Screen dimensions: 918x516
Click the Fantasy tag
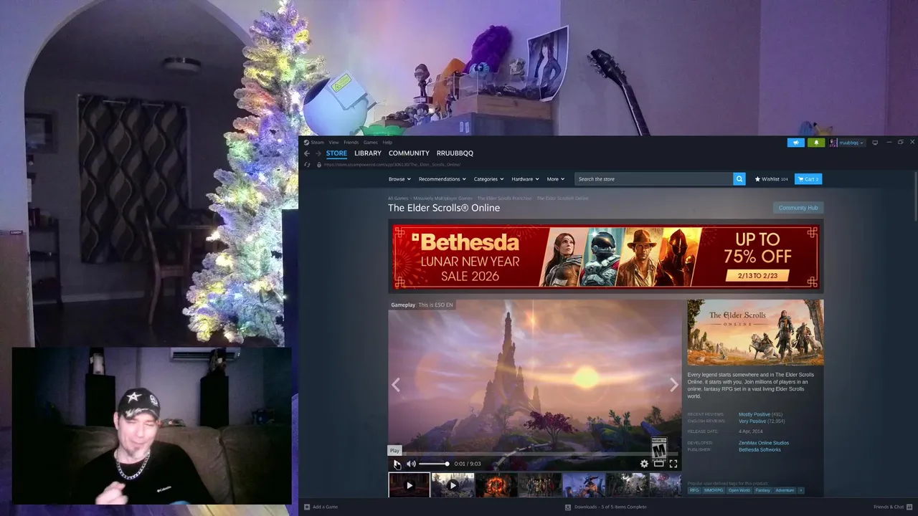762,490
